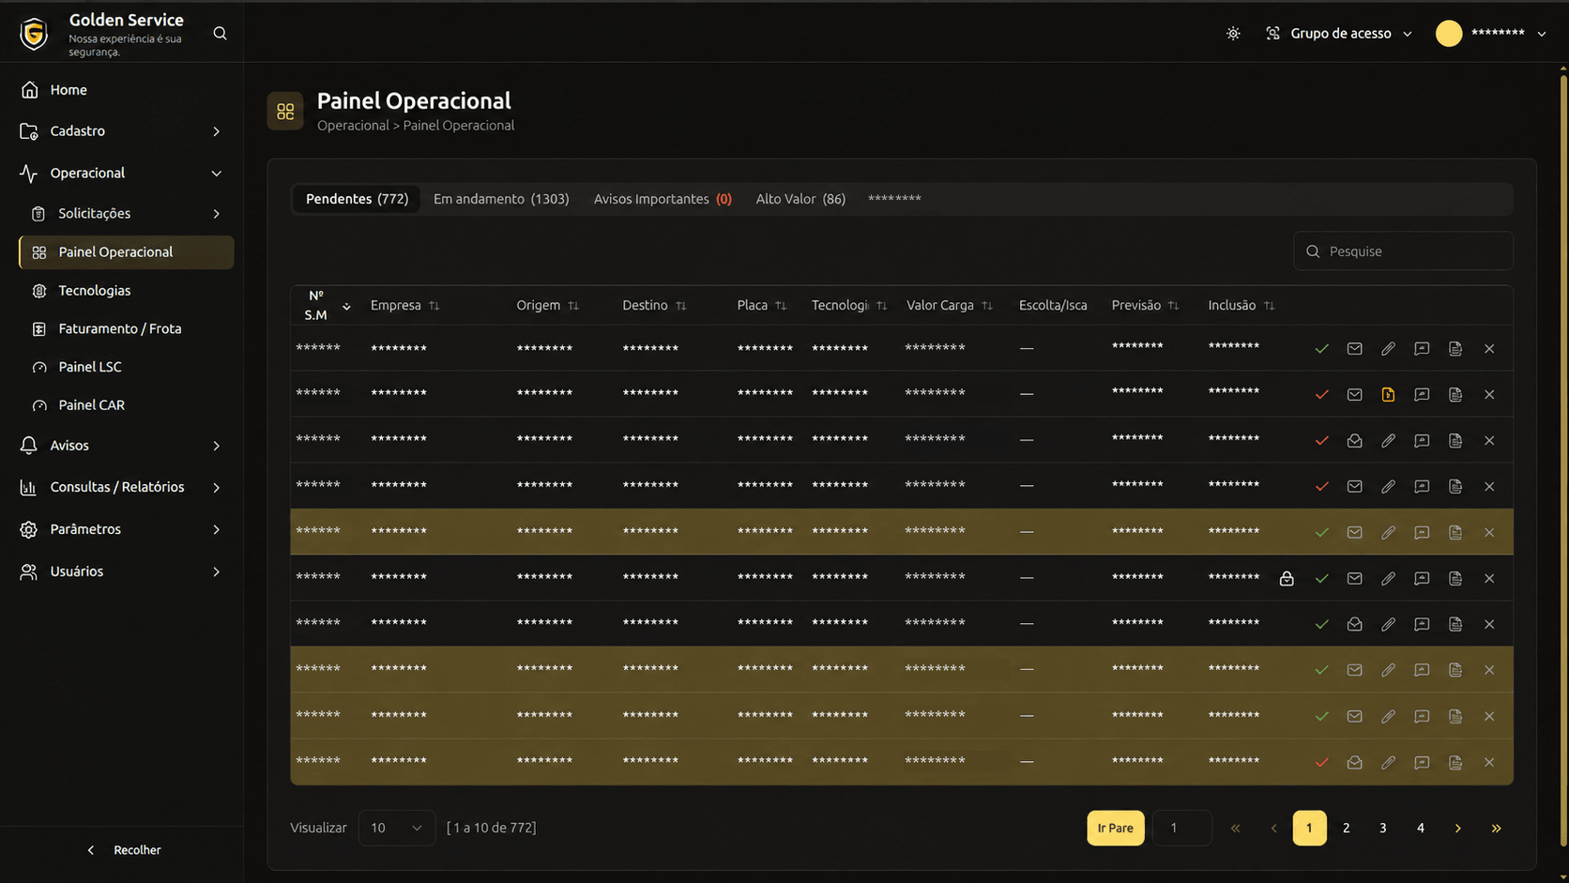Screen dimensions: 1569x883
Task: Click the vertical scrollbar on the right edge
Action: (1562, 460)
